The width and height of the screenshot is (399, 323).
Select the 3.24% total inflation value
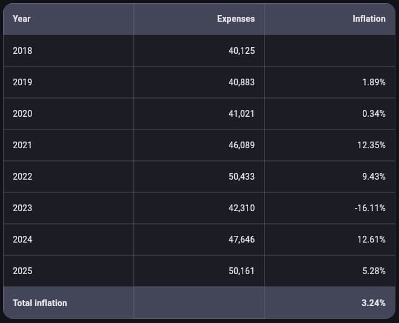pos(373,302)
